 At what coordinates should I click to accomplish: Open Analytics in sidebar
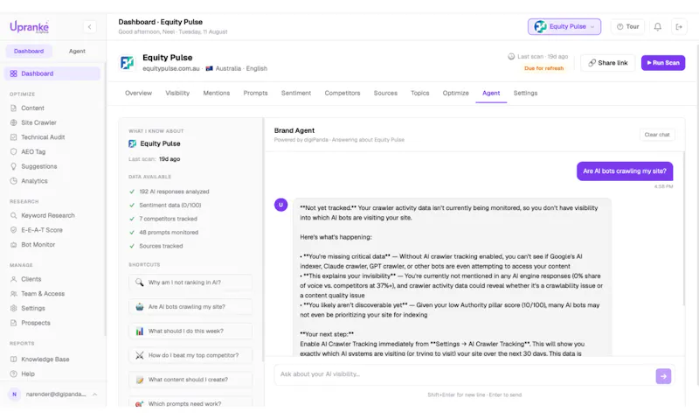(34, 181)
